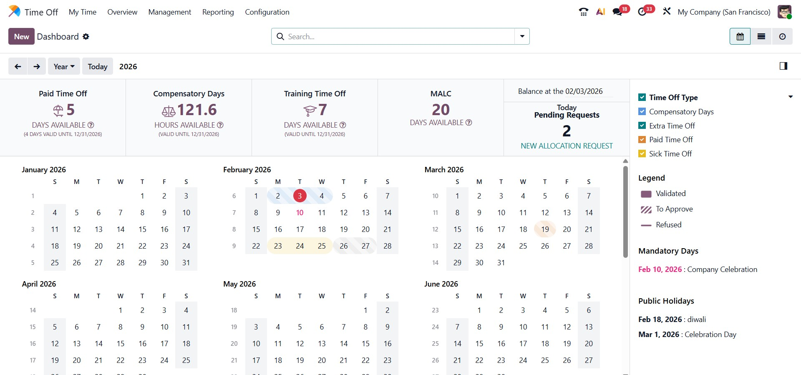Image resolution: width=801 pixels, height=375 pixels.
Task: Open the Reporting menu
Action: pyautogui.click(x=218, y=12)
